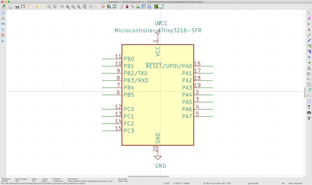312x185 pixels.
Task: Open the symbol fields table editor
Action: tap(144, 7)
